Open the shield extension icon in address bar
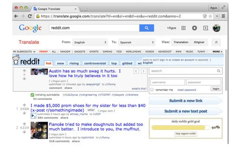The width and height of the screenshot is (241, 148). [x=205, y=16]
